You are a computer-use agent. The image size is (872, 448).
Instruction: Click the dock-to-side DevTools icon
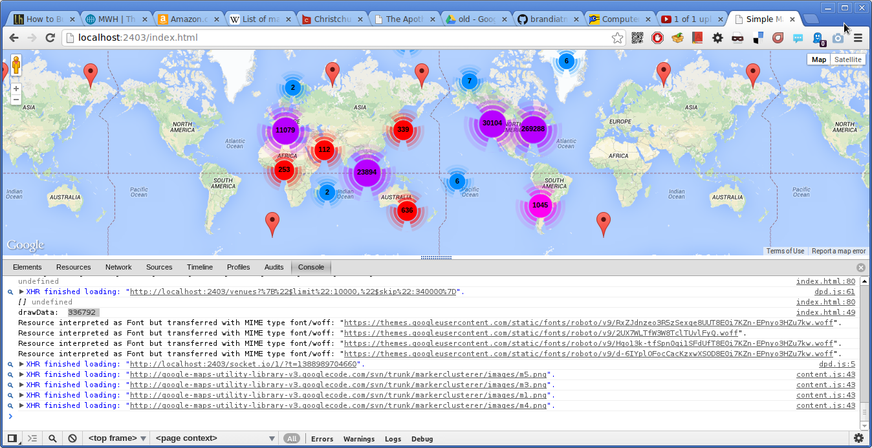(x=12, y=438)
